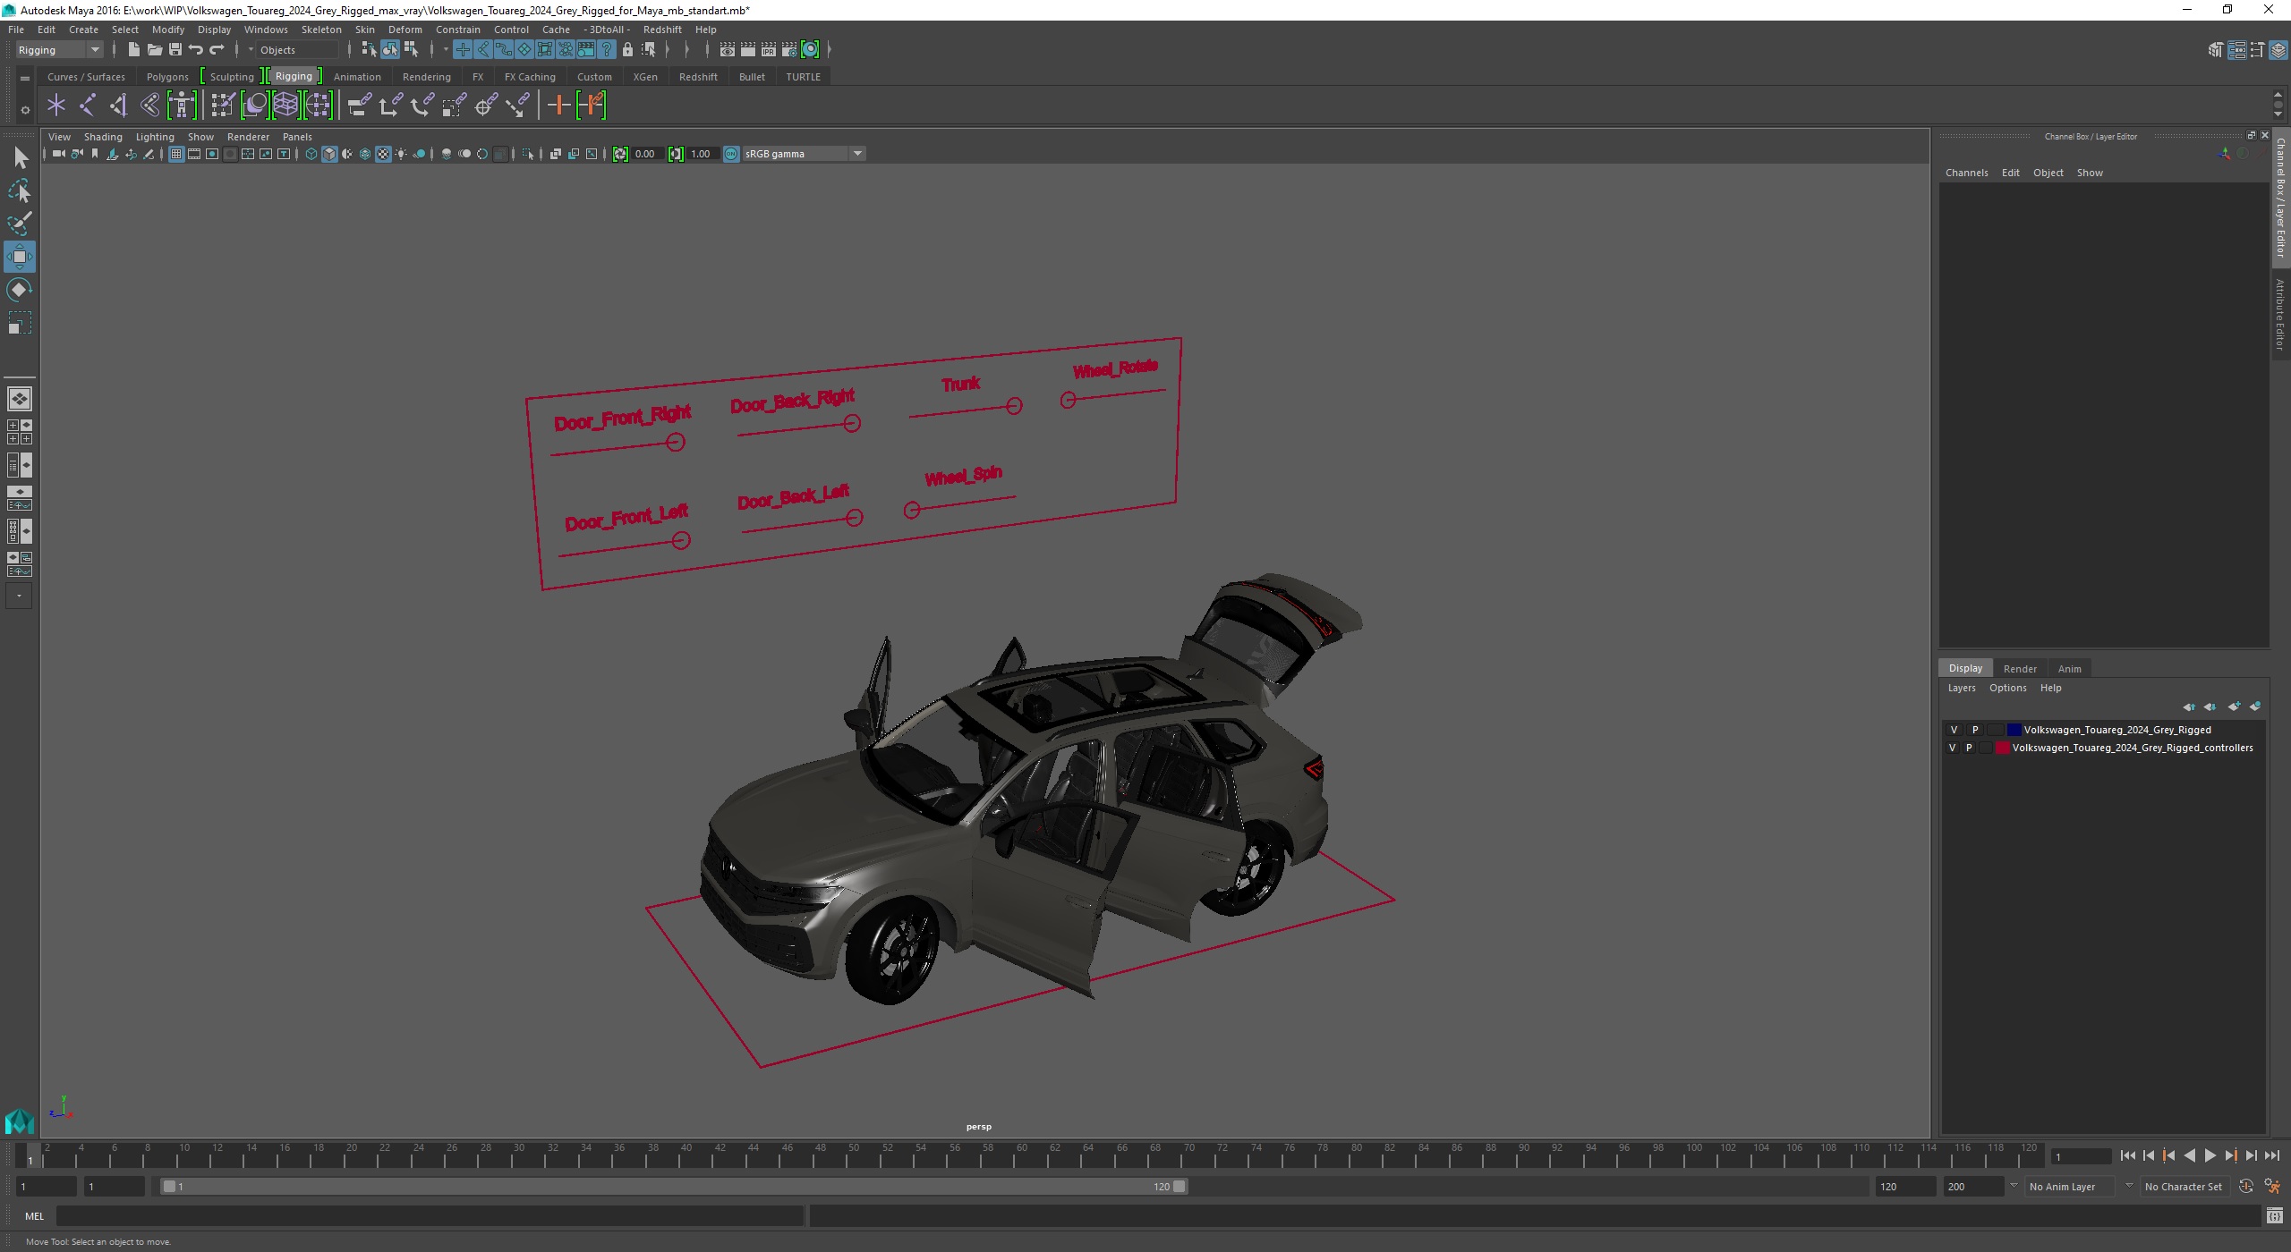The width and height of the screenshot is (2291, 1252).
Task: Toggle wireframe shading in viewport toolbar
Action: [311, 154]
